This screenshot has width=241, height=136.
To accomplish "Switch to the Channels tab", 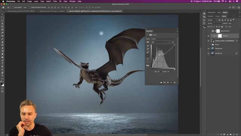I will click(210, 16).
